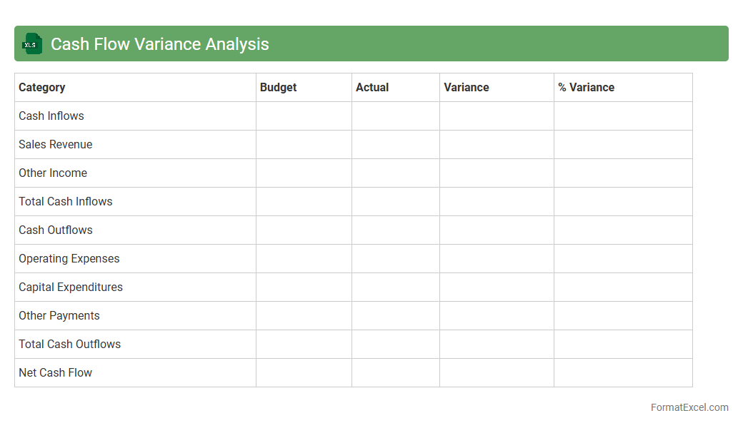Image resolution: width=743 pixels, height=428 pixels.
Task: Select the Budget column header
Action: [278, 87]
